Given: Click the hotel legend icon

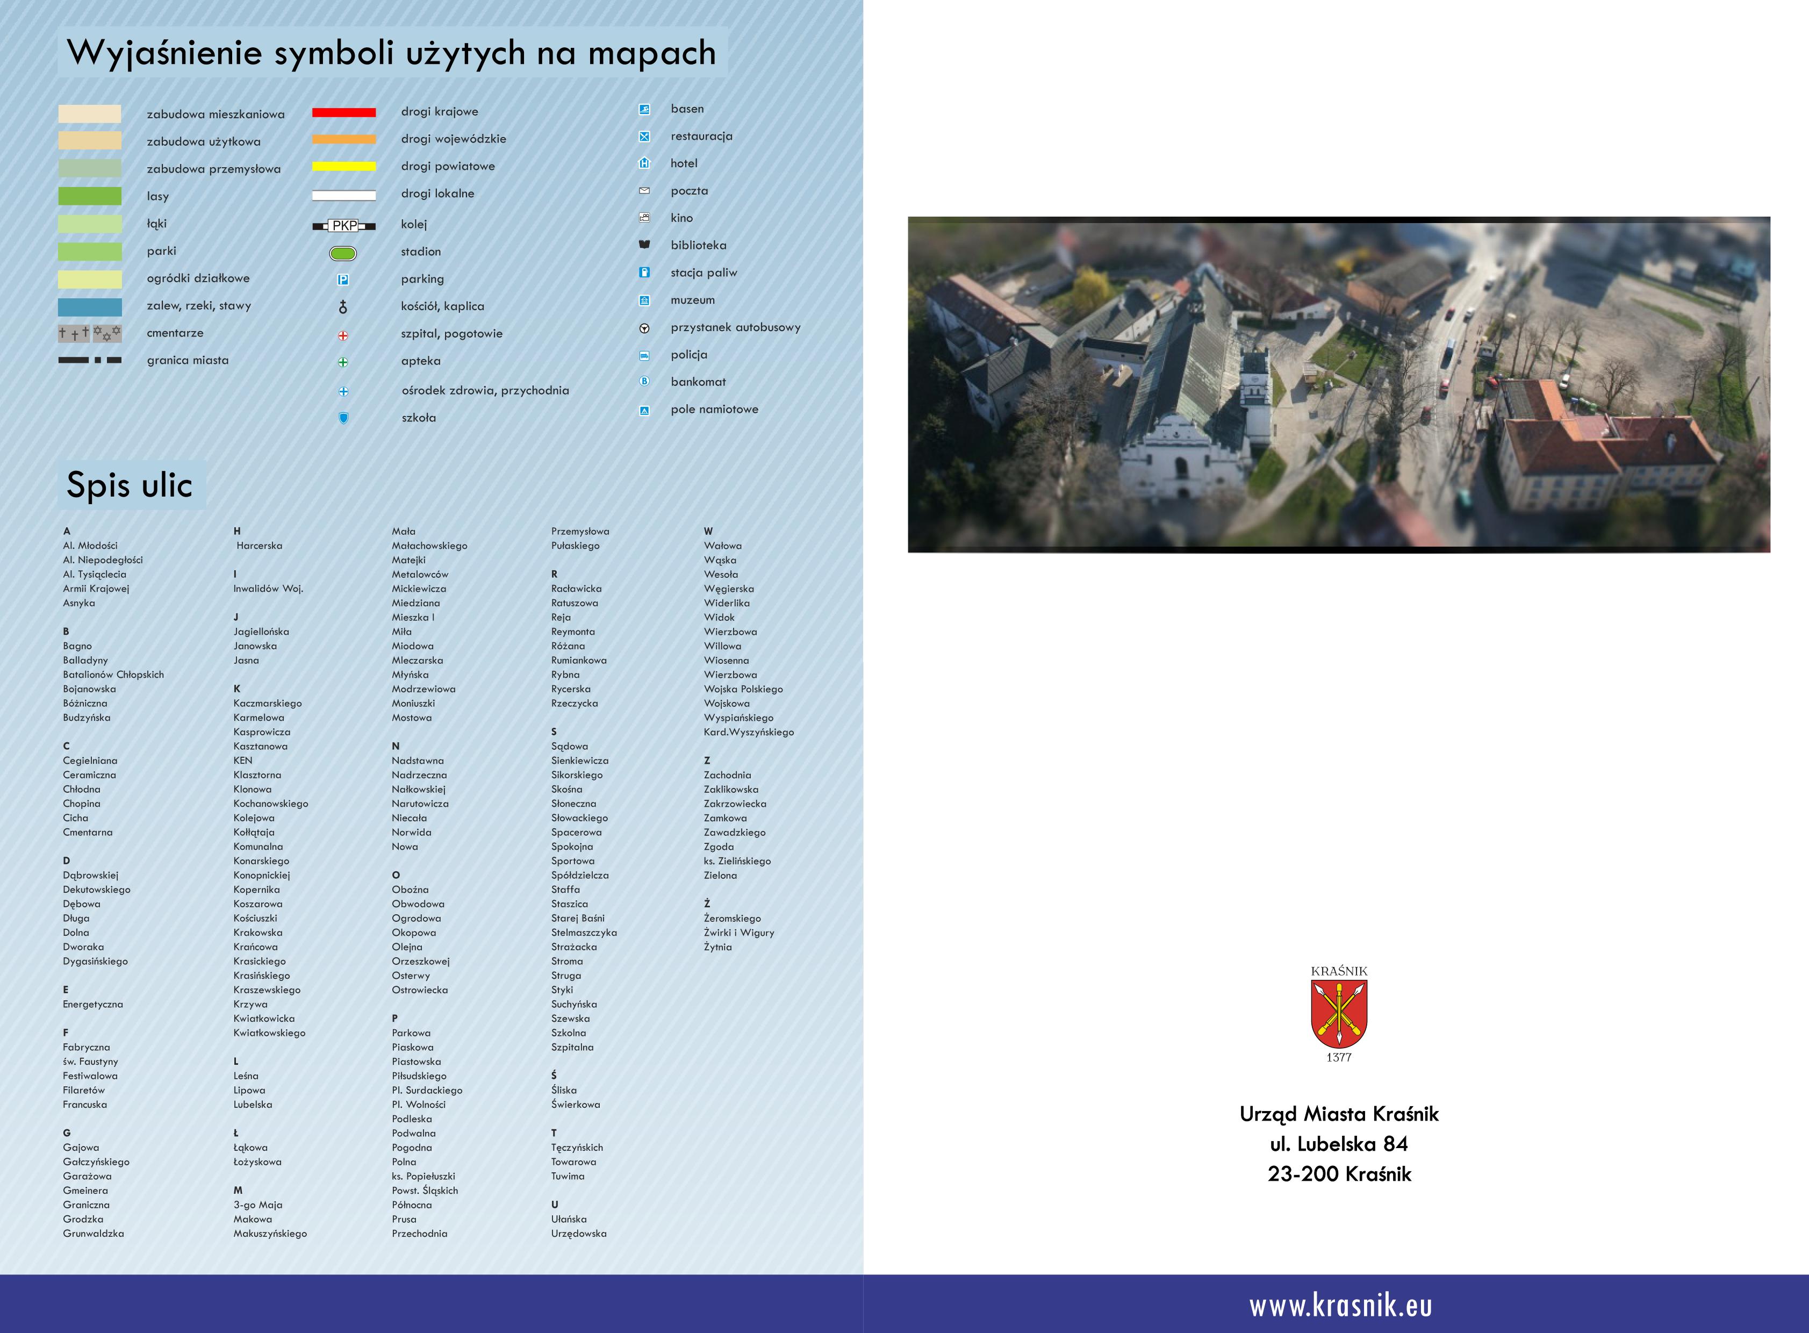Looking at the screenshot, I should [x=644, y=163].
